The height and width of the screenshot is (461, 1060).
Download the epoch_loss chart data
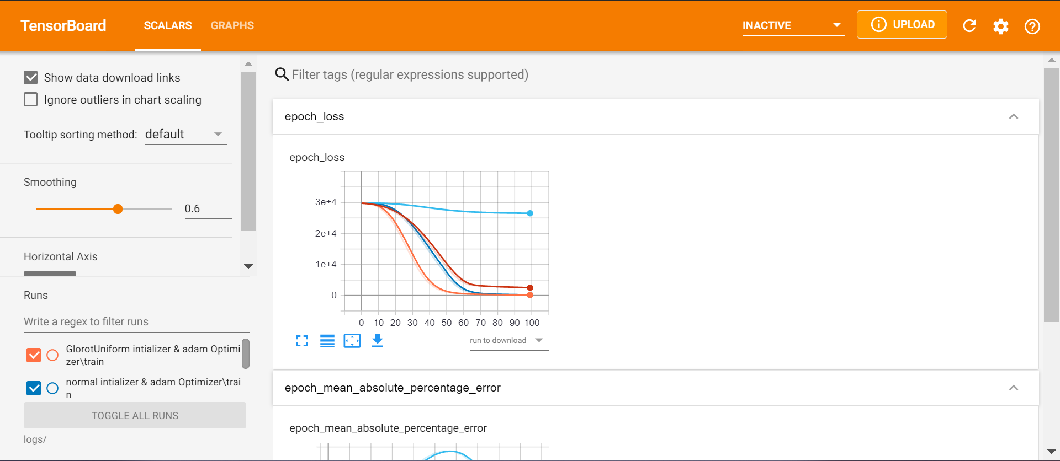[378, 340]
